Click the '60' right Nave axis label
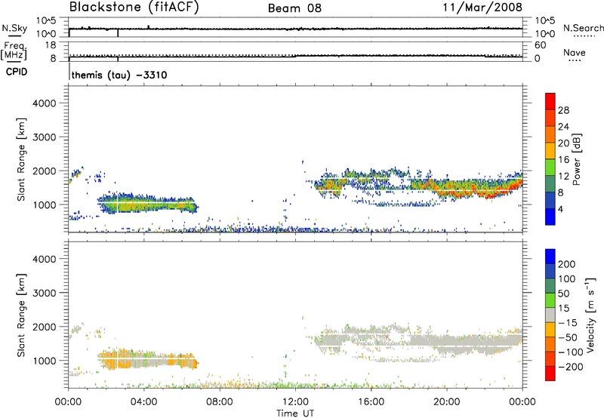Viewport: 604px width, 418px height. click(540, 45)
